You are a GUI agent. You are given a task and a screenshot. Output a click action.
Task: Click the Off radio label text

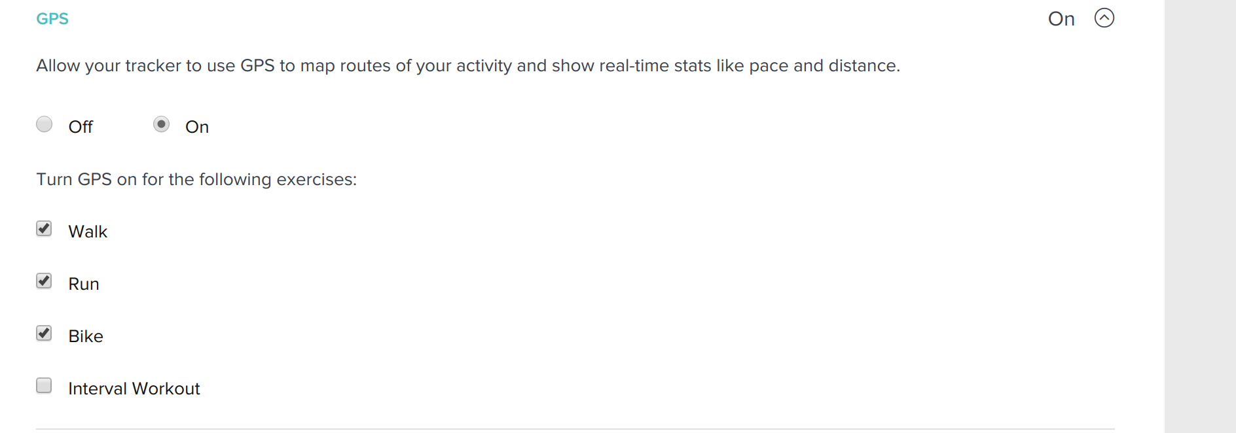[81, 127]
